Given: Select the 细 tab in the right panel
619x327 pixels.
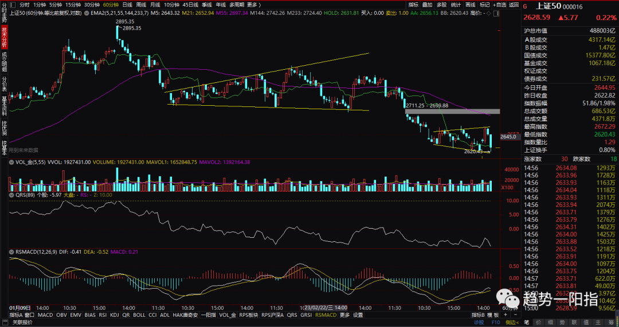Looking at the screenshot, I should point(550,322).
